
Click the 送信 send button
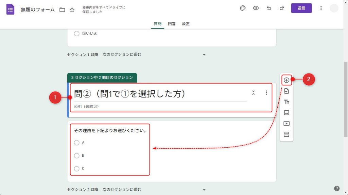click(301, 8)
